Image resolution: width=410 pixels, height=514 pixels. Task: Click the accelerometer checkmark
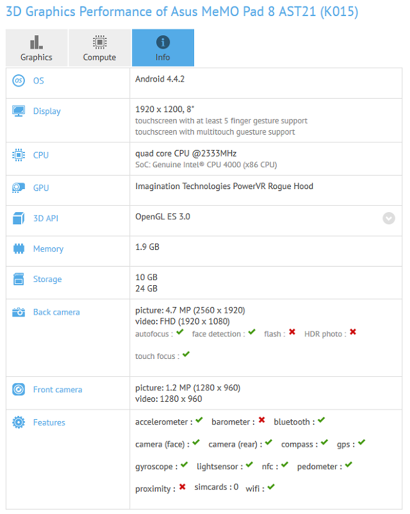point(199,420)
